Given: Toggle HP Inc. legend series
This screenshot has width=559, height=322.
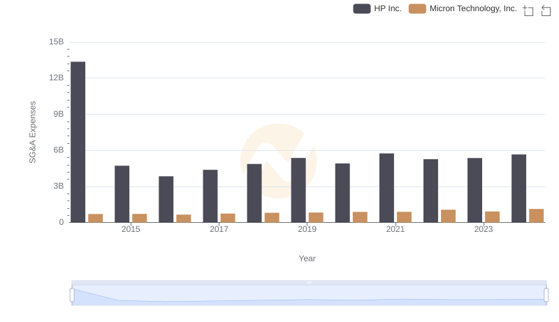Looking at the screenshot, I should (x=377, y=8).
